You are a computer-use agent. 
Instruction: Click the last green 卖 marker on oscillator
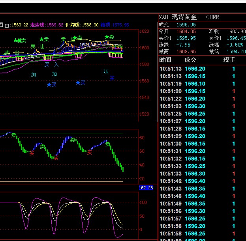[107, 144]
